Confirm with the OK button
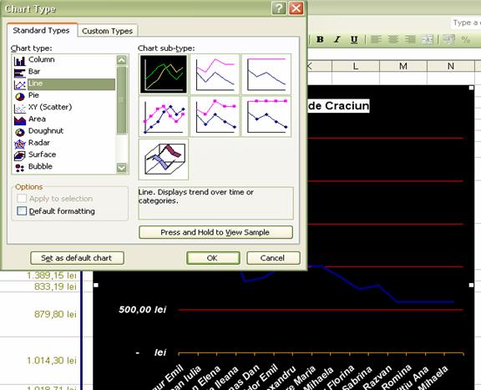 [x=213, y=258]
